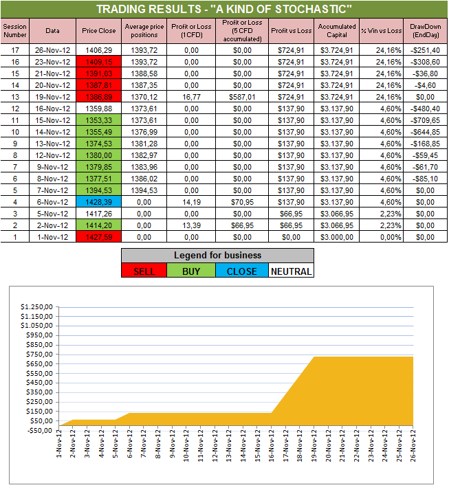
Task: Select the 'DrawDown (EndDay)' column header
Action: pos(426,31)
